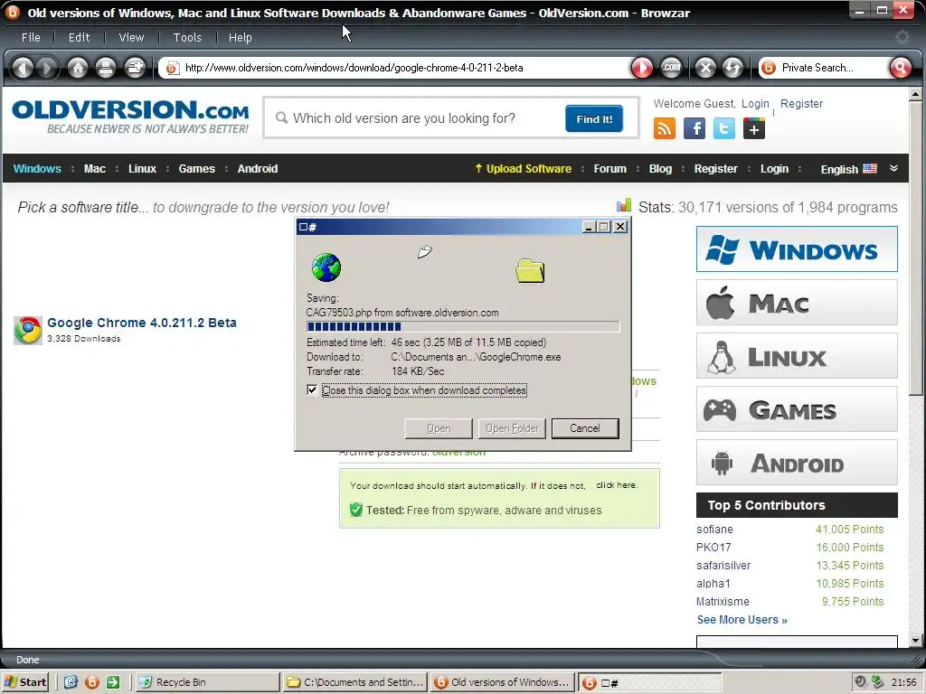Screen dimensions: 926x694
Task: Open the Help menu
Action: (x=241, y=37)
